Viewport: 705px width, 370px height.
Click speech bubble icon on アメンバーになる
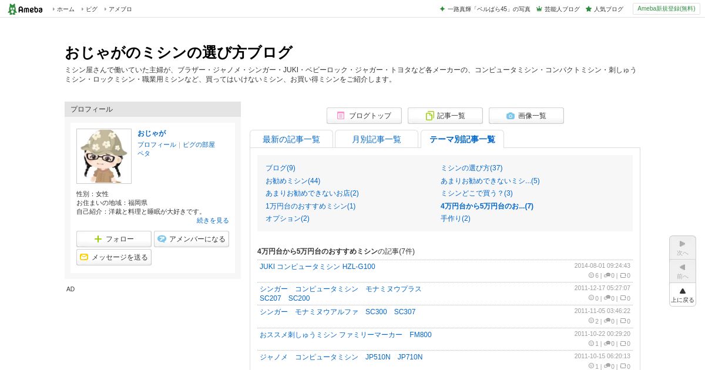tap(162, 239)
